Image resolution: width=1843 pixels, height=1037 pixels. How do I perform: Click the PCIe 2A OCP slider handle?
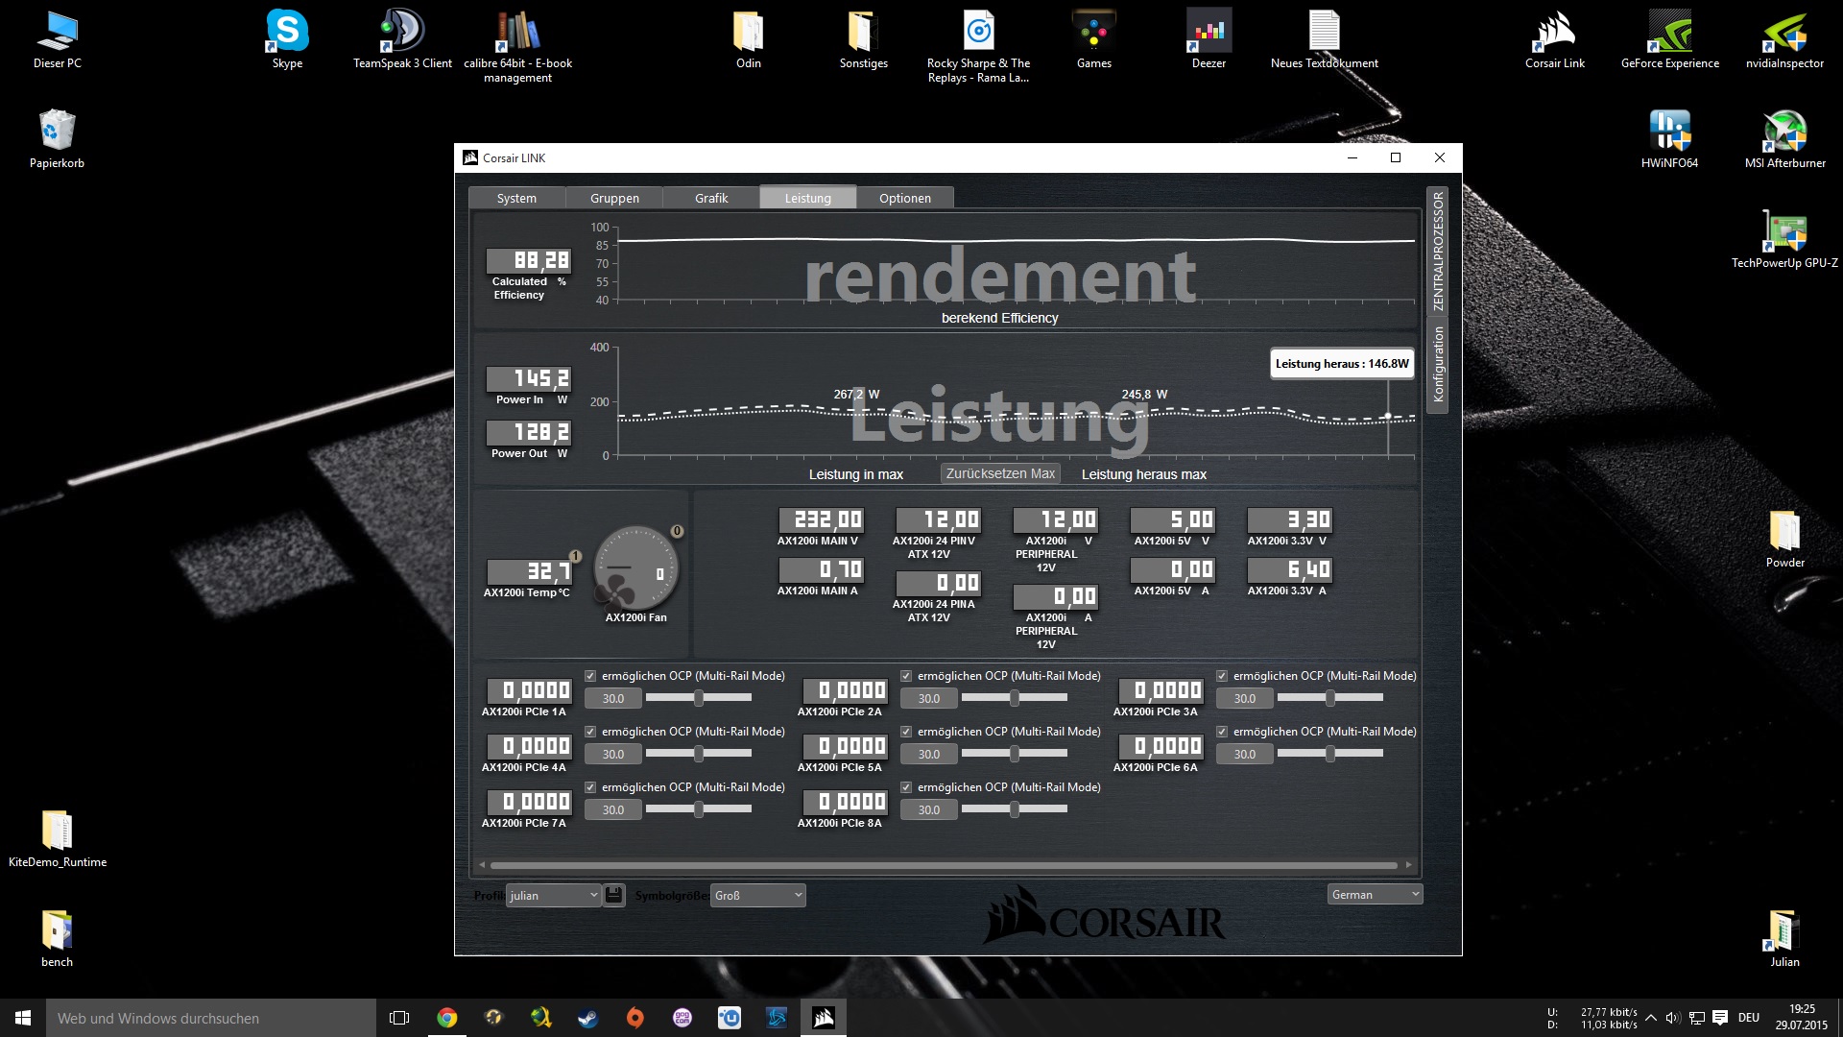click(x=1015, y=698)
